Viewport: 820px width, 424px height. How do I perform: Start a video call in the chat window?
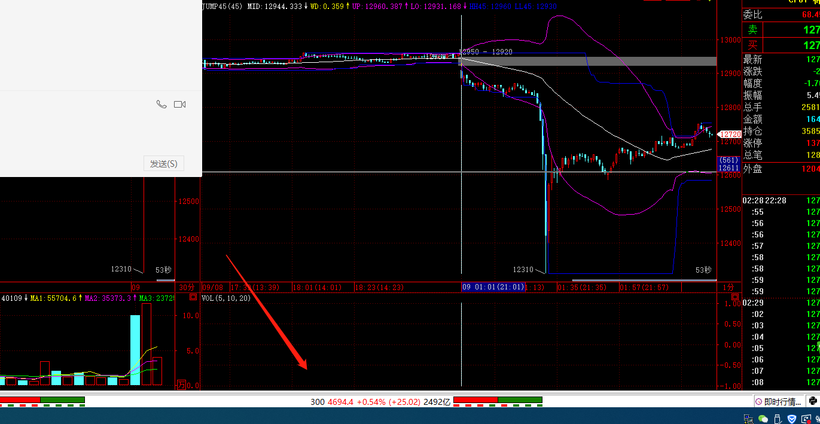(180, 104)
